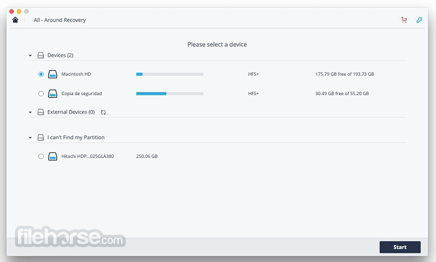Refresh the External Devices list
Screen dimensions: 436x262
tap(103, 112)
